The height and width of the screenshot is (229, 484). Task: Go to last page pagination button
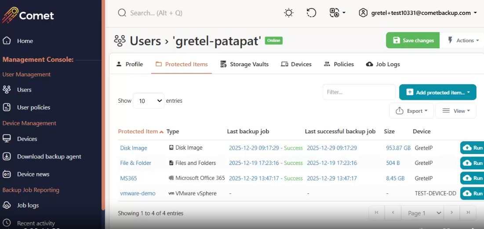coord(468,213)
